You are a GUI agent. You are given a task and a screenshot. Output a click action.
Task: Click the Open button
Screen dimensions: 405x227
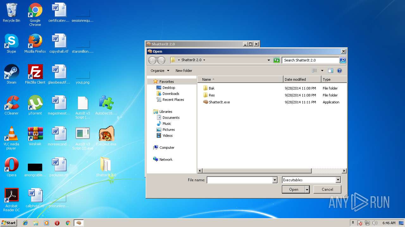294,189
